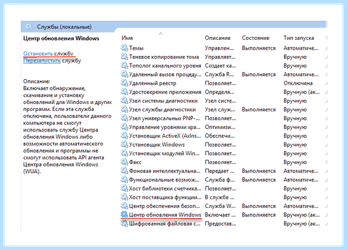Click gear icon of Центр обеспечения безопасности
The height and width of the screenshot is (250, 347).
pyautogui.click(x=124, y=206)
